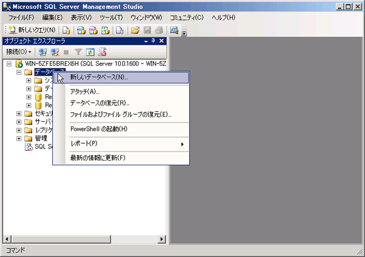
Task: Click the second Re database cylinder icon
Action: tap(38, 106)
